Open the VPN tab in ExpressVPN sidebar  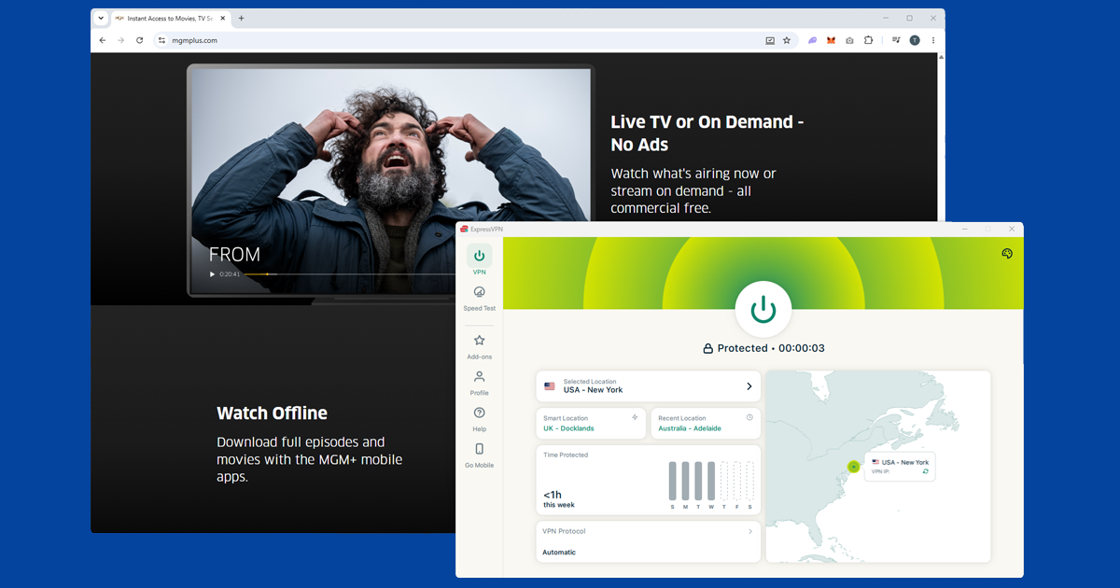[479, 259]
